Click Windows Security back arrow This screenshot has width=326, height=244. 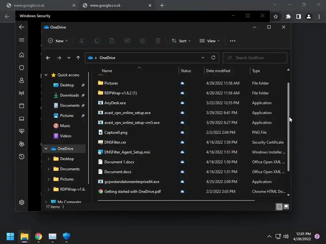click(22, 27)
